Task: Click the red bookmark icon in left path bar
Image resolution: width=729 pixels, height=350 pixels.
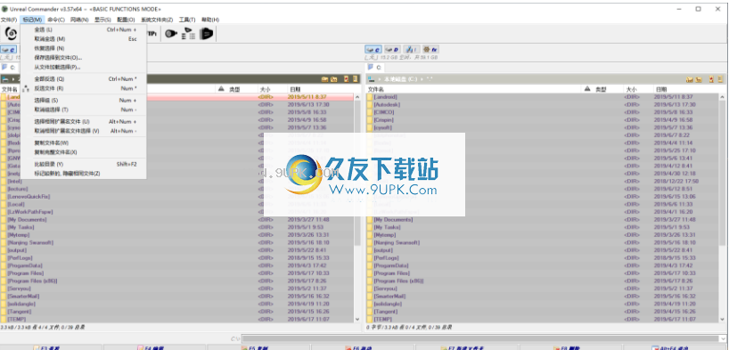Action: [346, 79]
